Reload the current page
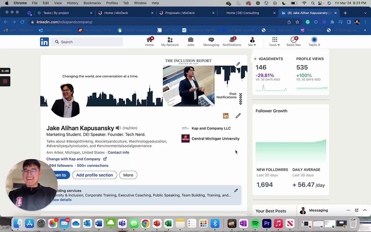 22,22
